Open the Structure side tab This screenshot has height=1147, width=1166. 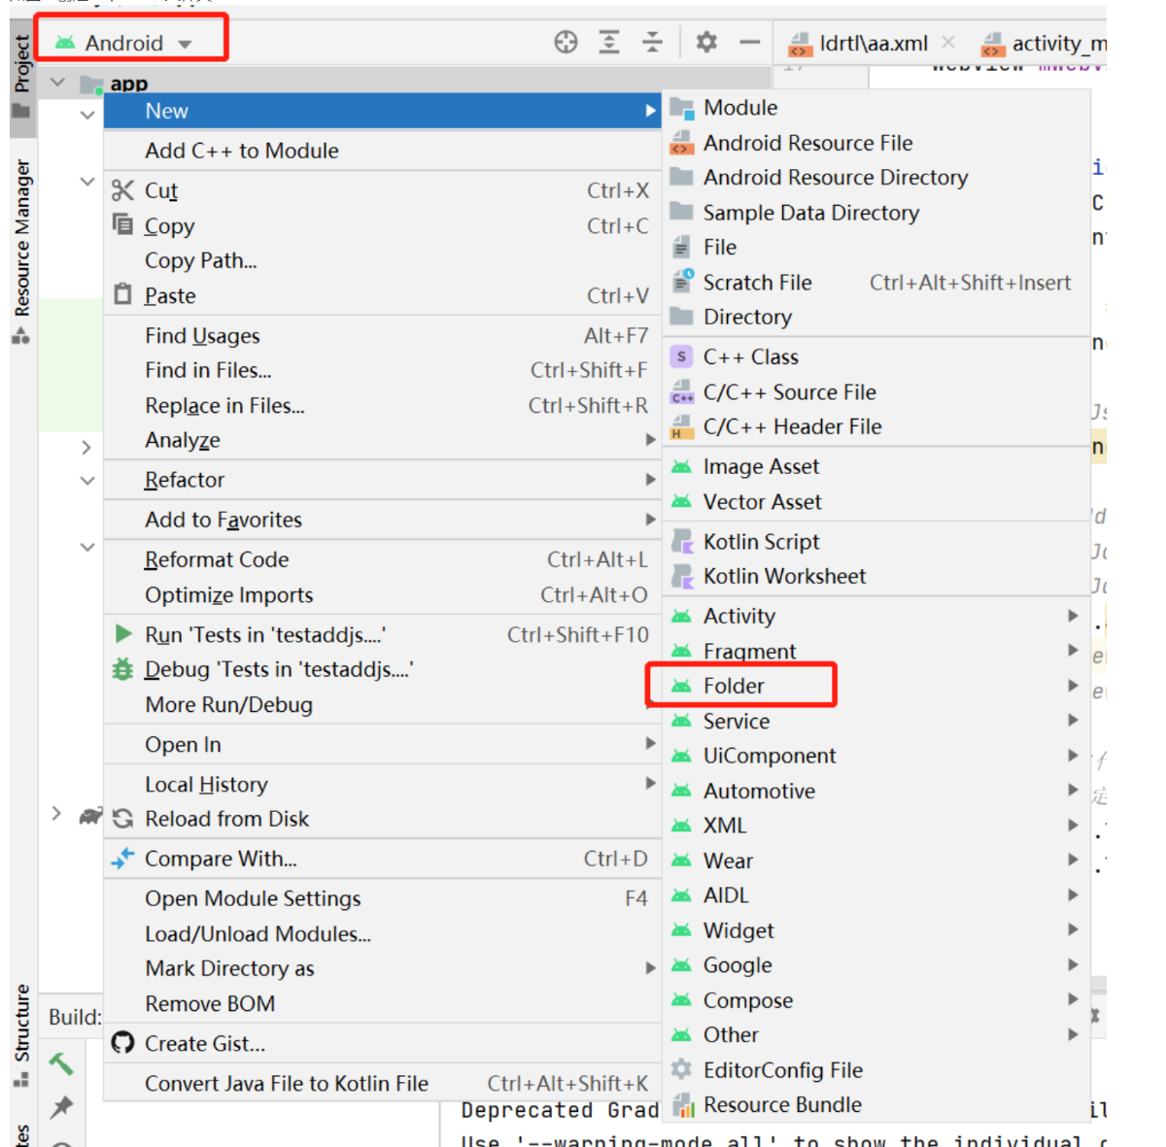21,1035
